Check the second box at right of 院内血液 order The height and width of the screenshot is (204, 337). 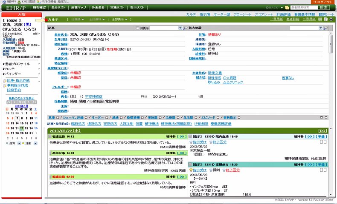tap(325, 142)
